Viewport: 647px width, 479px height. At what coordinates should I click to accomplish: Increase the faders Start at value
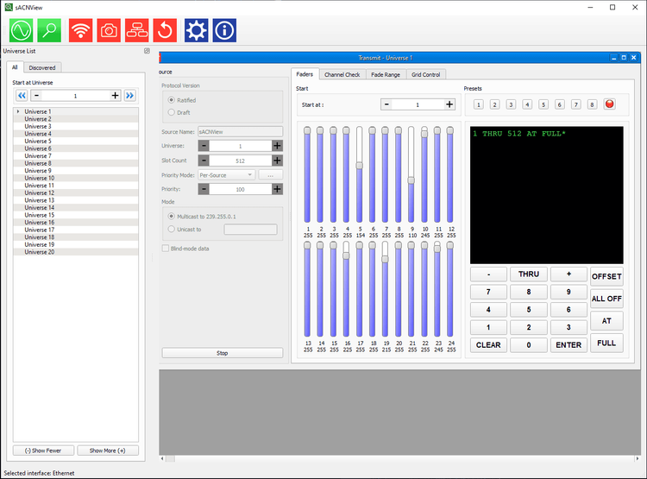point(449,104)
